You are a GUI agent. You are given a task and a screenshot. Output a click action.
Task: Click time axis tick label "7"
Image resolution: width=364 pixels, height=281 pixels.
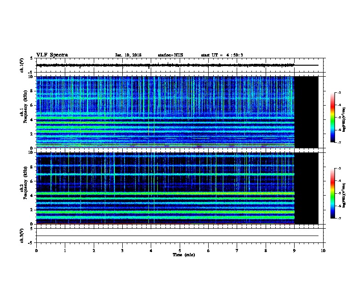[x=237, y=251]
